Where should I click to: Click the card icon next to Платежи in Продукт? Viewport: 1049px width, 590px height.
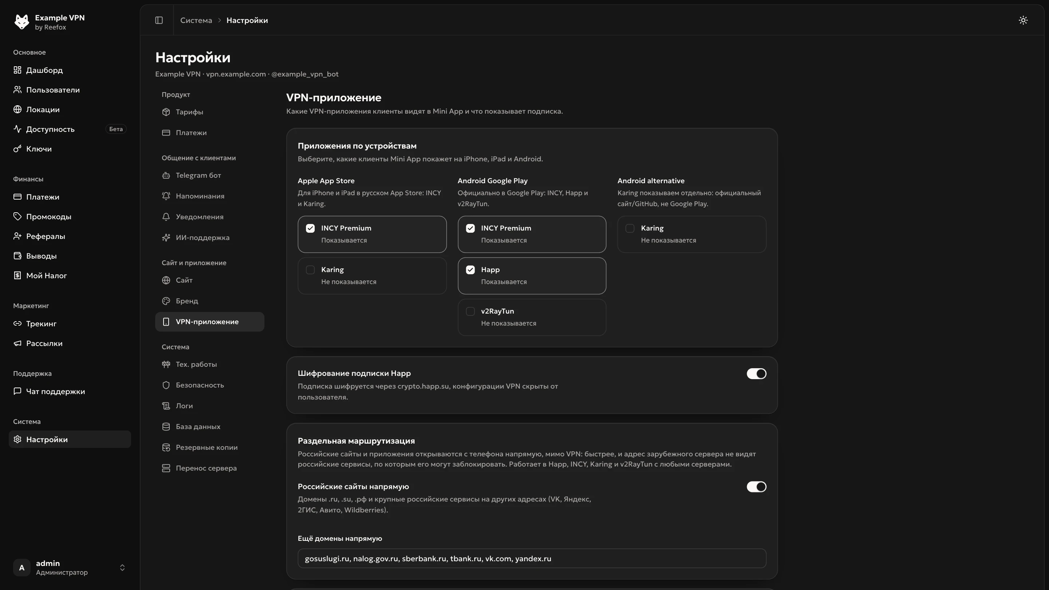[x=166, y=133]
